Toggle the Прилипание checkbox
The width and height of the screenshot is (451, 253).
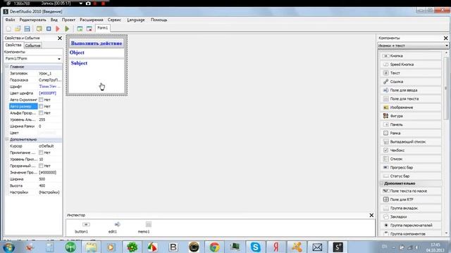(41, 153)
